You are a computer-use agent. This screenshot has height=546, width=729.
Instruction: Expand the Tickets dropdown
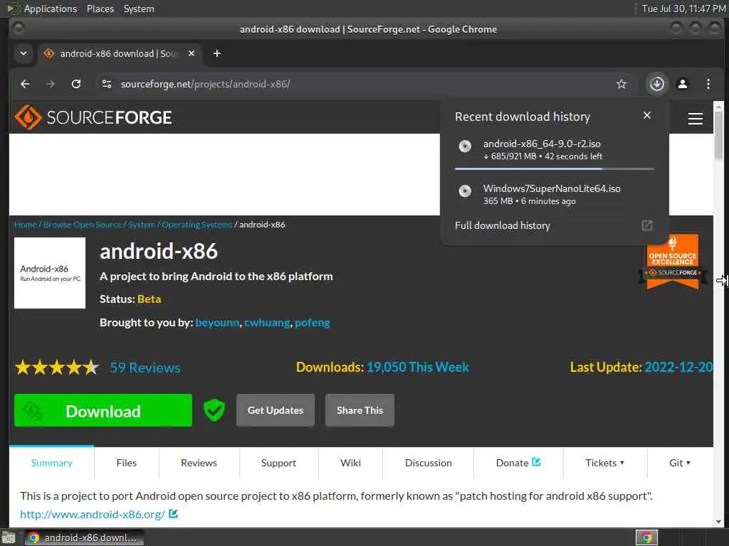pyautogui.click(x=604, y=463)
